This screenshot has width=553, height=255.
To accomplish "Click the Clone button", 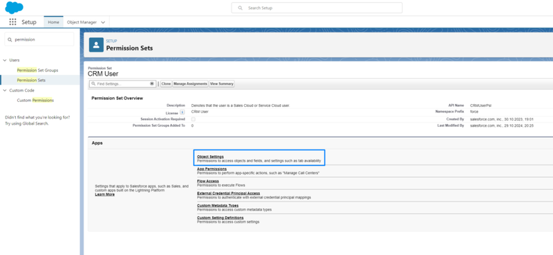I will pyautogui.click(x=166, y=83).
